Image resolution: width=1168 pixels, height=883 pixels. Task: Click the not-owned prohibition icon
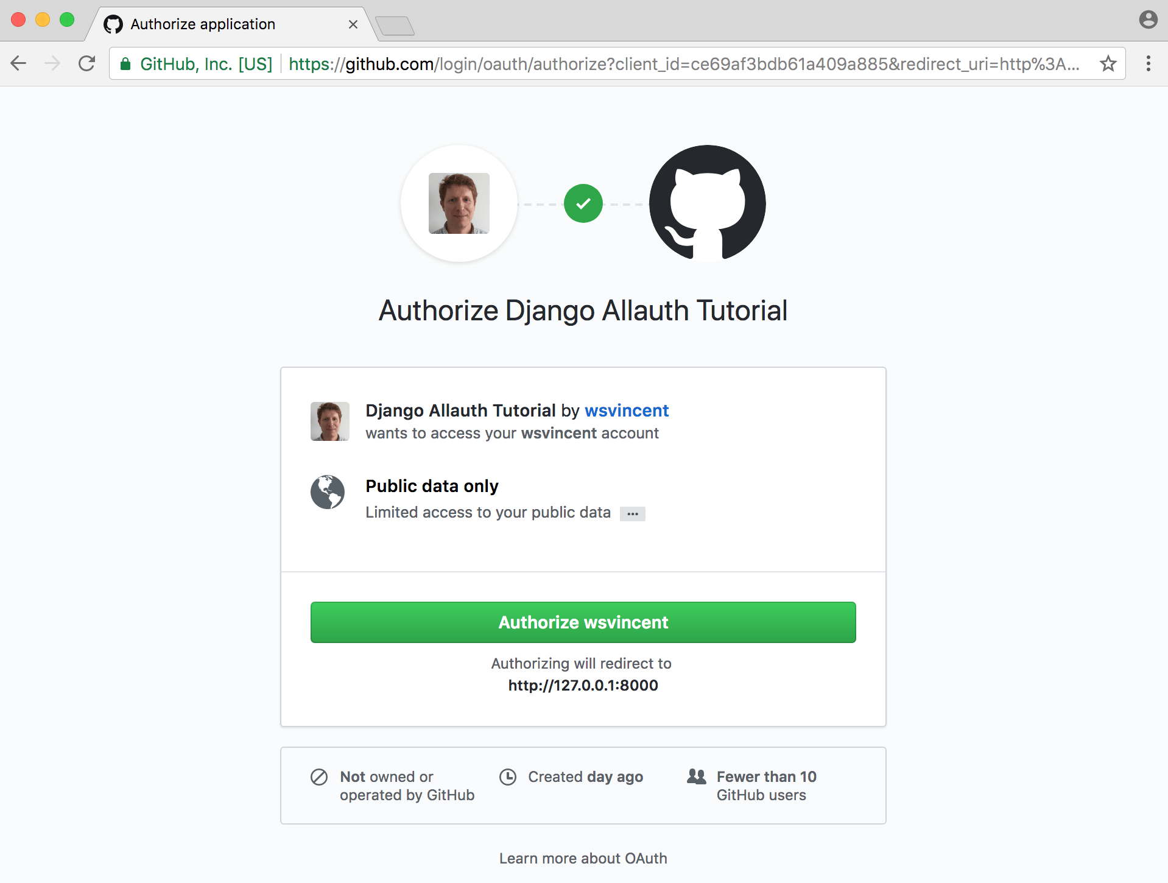[x=319, y=777]
